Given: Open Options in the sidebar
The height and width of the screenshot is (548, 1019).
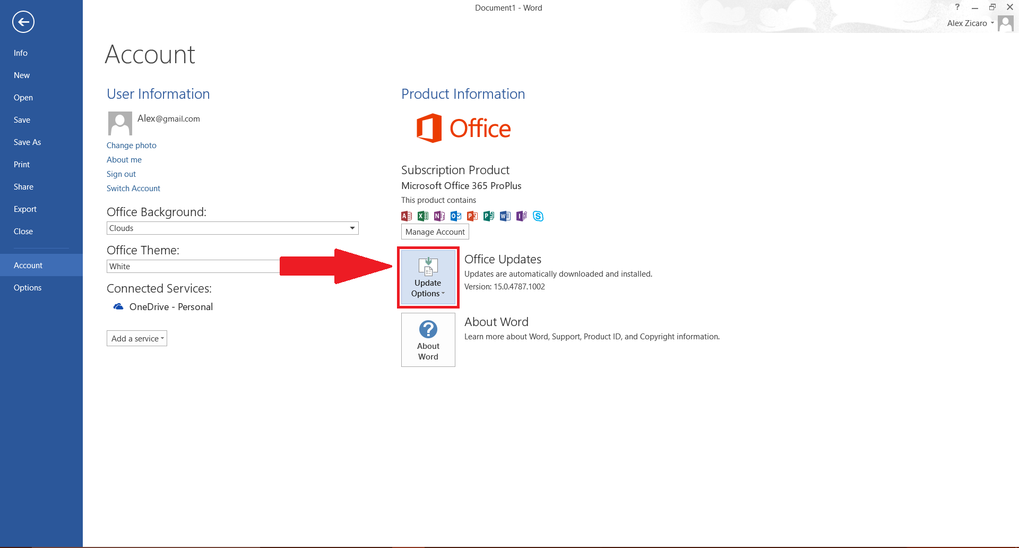Looking at the screenshot, I should [41, 288].
